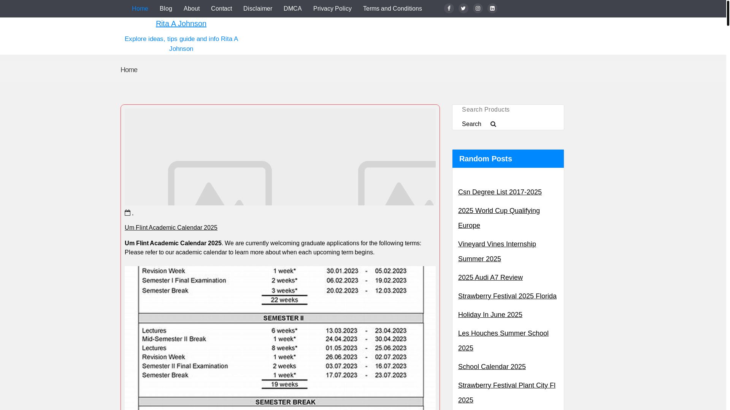Open 2025 Audi A7 Review post
This screenshot has width=730, height=410.
coord(490,278)
